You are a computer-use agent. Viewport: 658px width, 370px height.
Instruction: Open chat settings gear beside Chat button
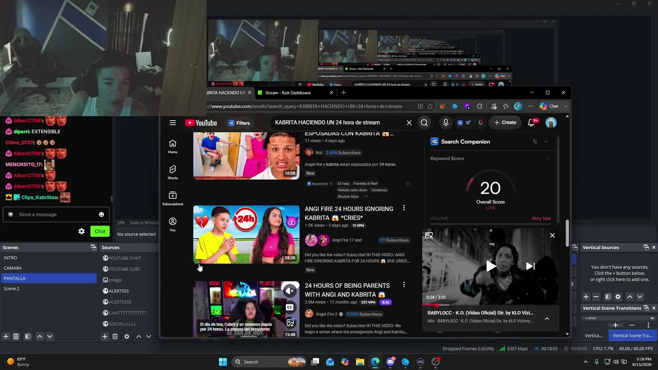81,231
